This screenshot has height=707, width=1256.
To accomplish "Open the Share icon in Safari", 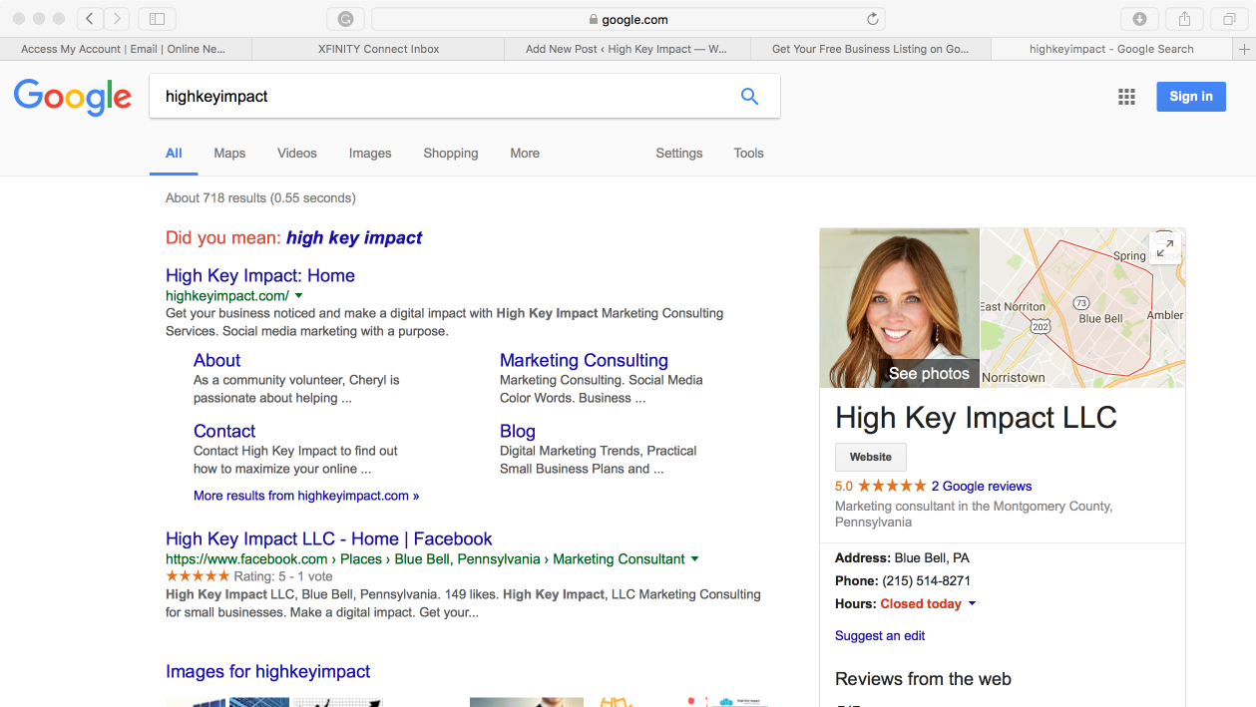I will pos(1185,19).
